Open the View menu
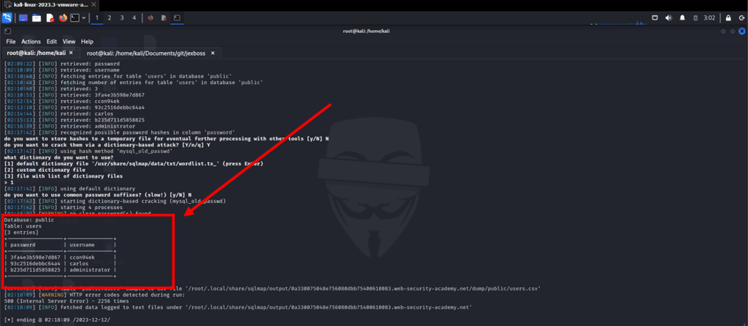Image resolution: width=748 pixels, height=326 pixels. (69, 42)
